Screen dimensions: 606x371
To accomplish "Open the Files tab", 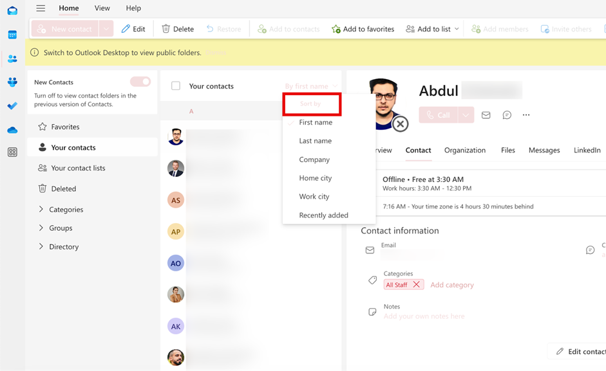I will (x=508, y=150).
